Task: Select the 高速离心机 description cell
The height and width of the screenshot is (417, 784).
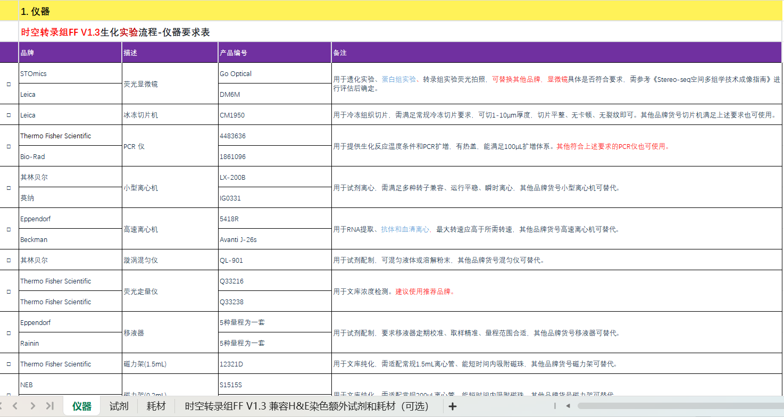Action: [170, 229]
